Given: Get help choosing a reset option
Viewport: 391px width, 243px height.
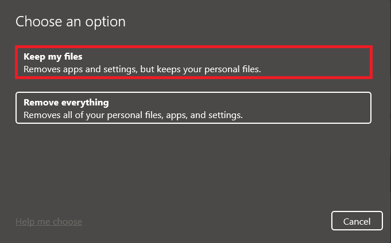Looking at the screenshot, I should 49,221.
